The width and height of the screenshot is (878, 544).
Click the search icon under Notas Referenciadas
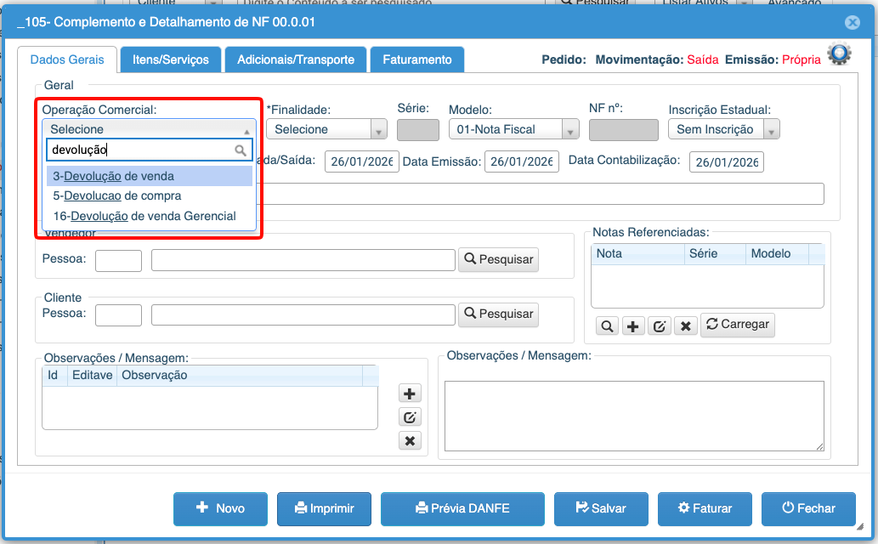click(x=608, y=326)
